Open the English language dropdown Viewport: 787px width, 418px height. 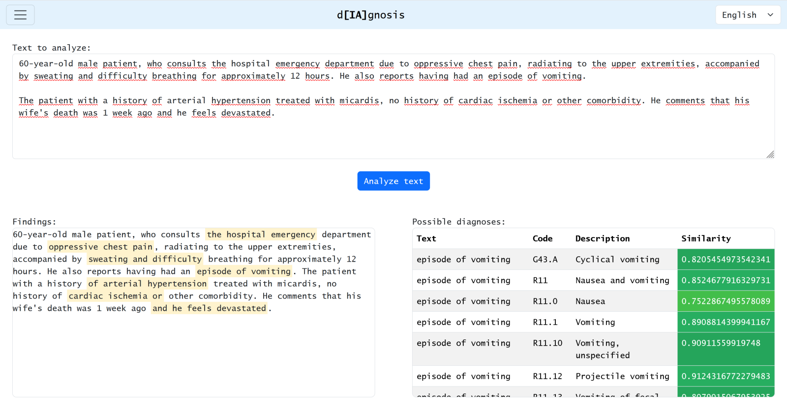(x=747, y=15)
